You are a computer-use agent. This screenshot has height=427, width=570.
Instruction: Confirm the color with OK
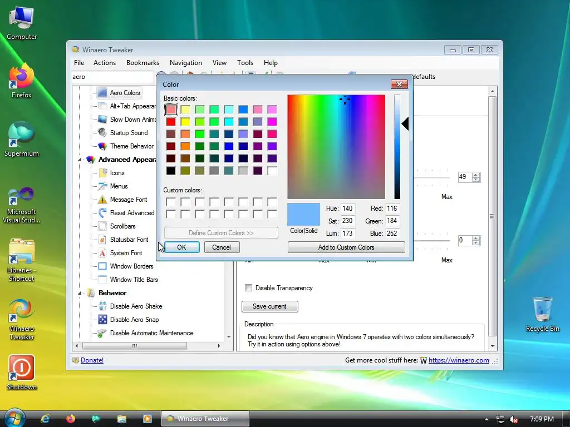pyautogui.click(x=182, y=247)
